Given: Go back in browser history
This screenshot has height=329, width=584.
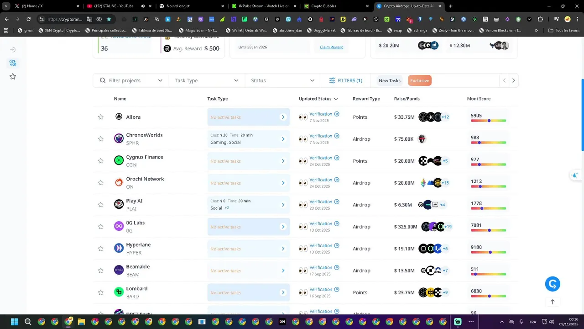Looking at the screenshot, I should coord(6,19).
